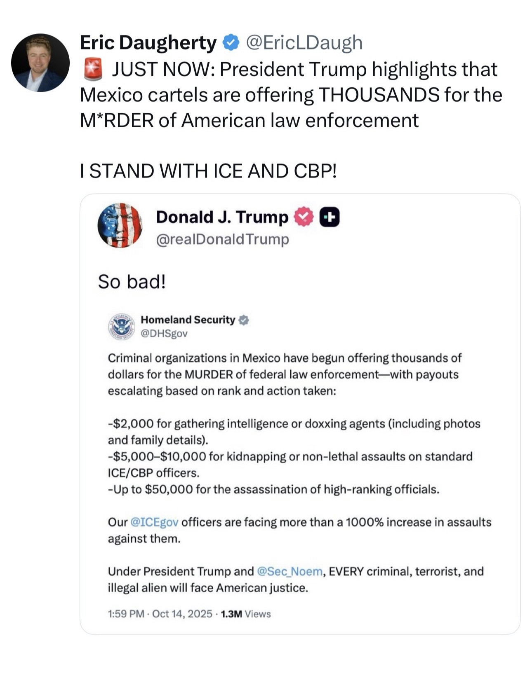Click the red siren emoji
The width and height of the screenshot is (532, 680).
point(93,69)
